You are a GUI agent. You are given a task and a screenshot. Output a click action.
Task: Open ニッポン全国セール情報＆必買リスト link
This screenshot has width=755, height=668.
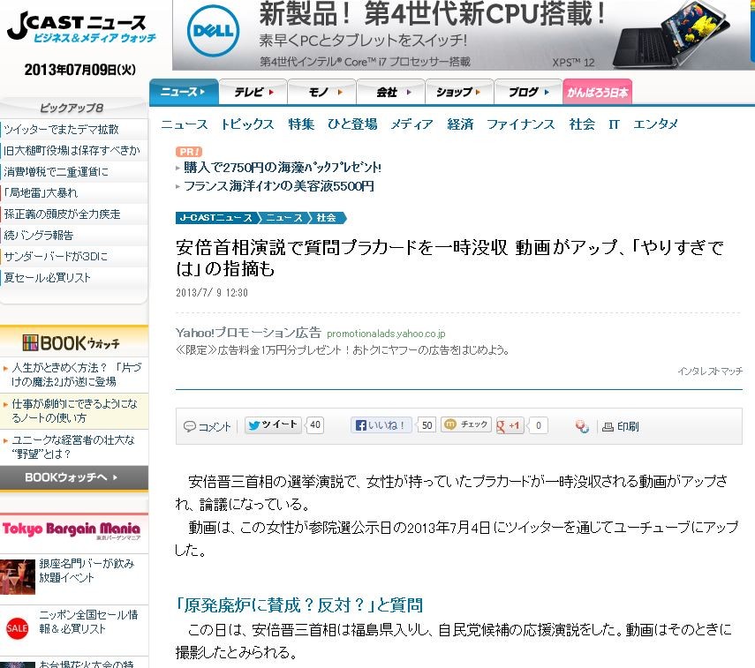pyautogui.click(x=88, y=622)
